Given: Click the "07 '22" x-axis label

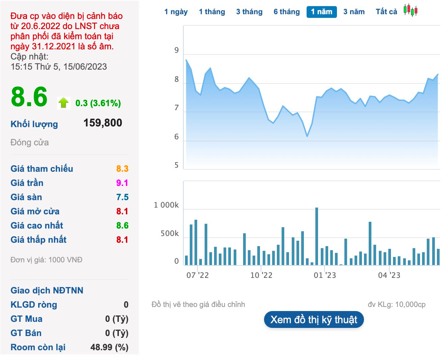Looking at the screenshot, I should tap(198, 275).
